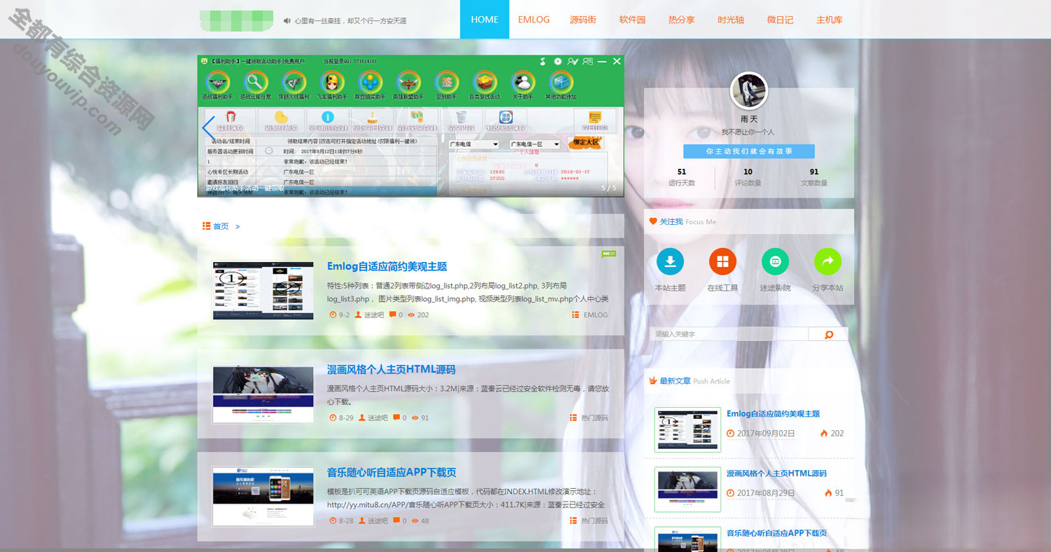Click the orange search magnifier button
The height and width of the screenshot is (552, 1051).
click(x=828, y=334)
